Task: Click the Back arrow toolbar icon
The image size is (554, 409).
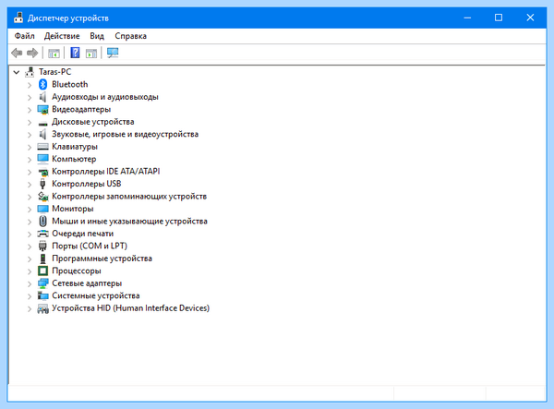Action: coord(17,53)
